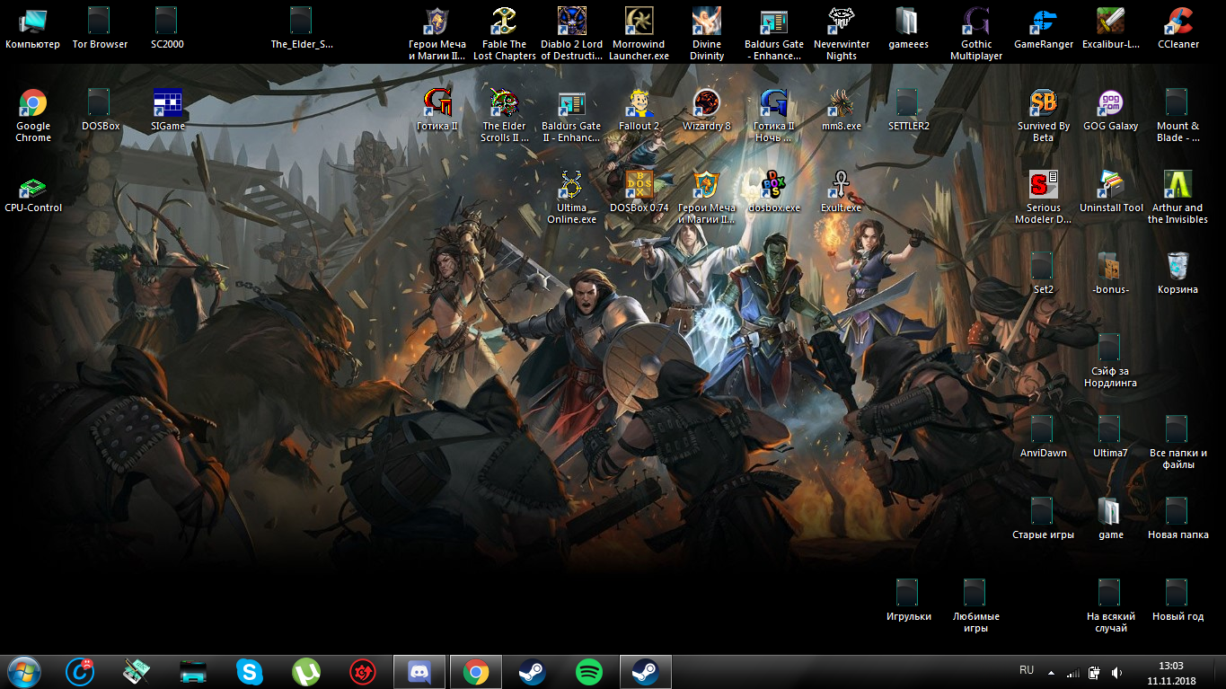This screenshot has width=1226, height=689.
Task: Show hidden system tray icons
Action: (x=1051, y=672)
